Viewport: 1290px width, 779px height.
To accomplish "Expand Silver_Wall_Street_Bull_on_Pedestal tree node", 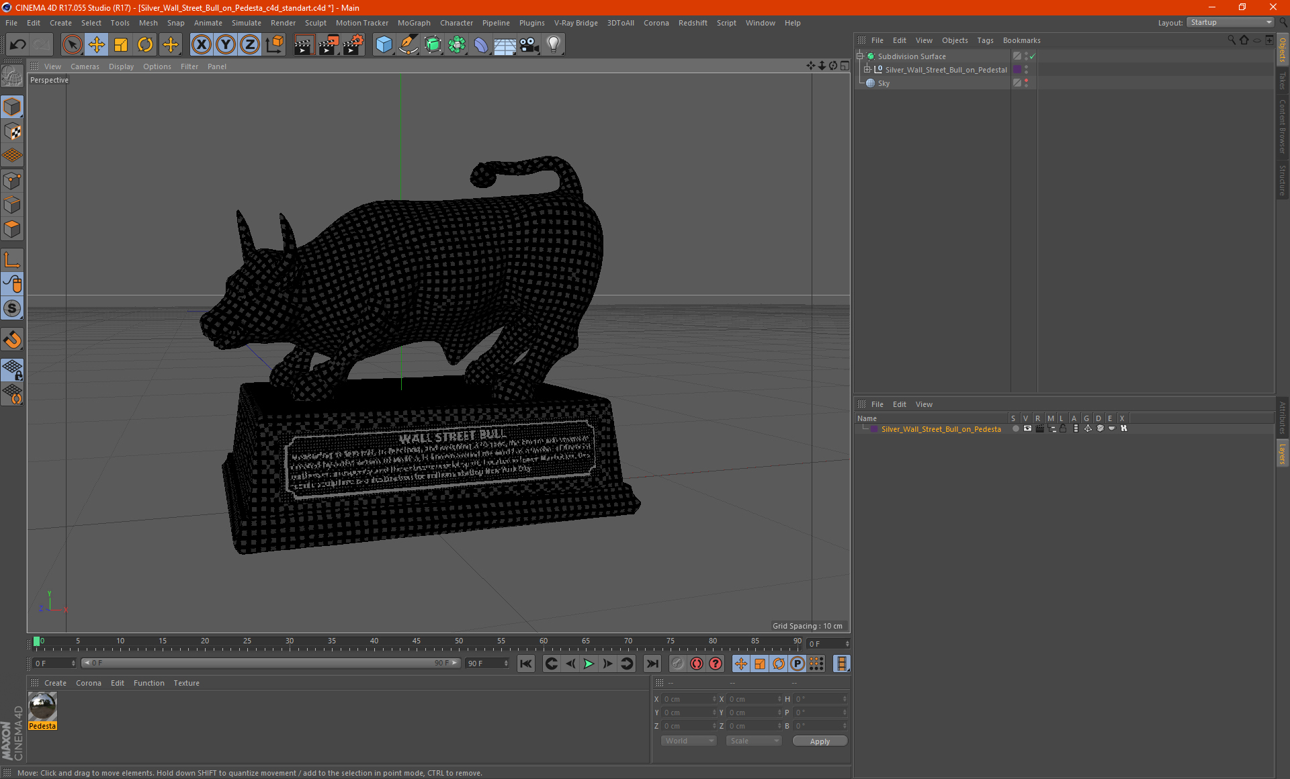I will pos(867,70).
